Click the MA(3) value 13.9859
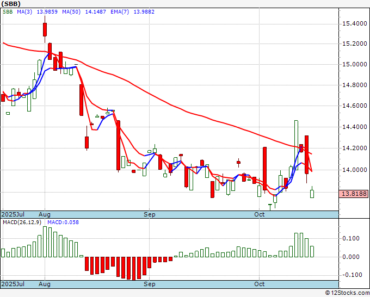This screenshot has width=370, height=297. point(47,12)
